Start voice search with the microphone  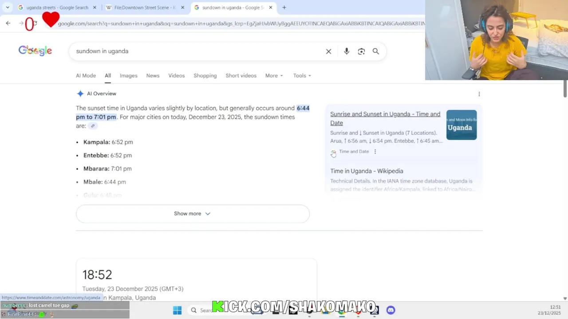[347, 51]
